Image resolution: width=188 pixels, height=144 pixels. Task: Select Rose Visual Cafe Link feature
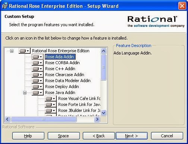[x=79, y=98]
